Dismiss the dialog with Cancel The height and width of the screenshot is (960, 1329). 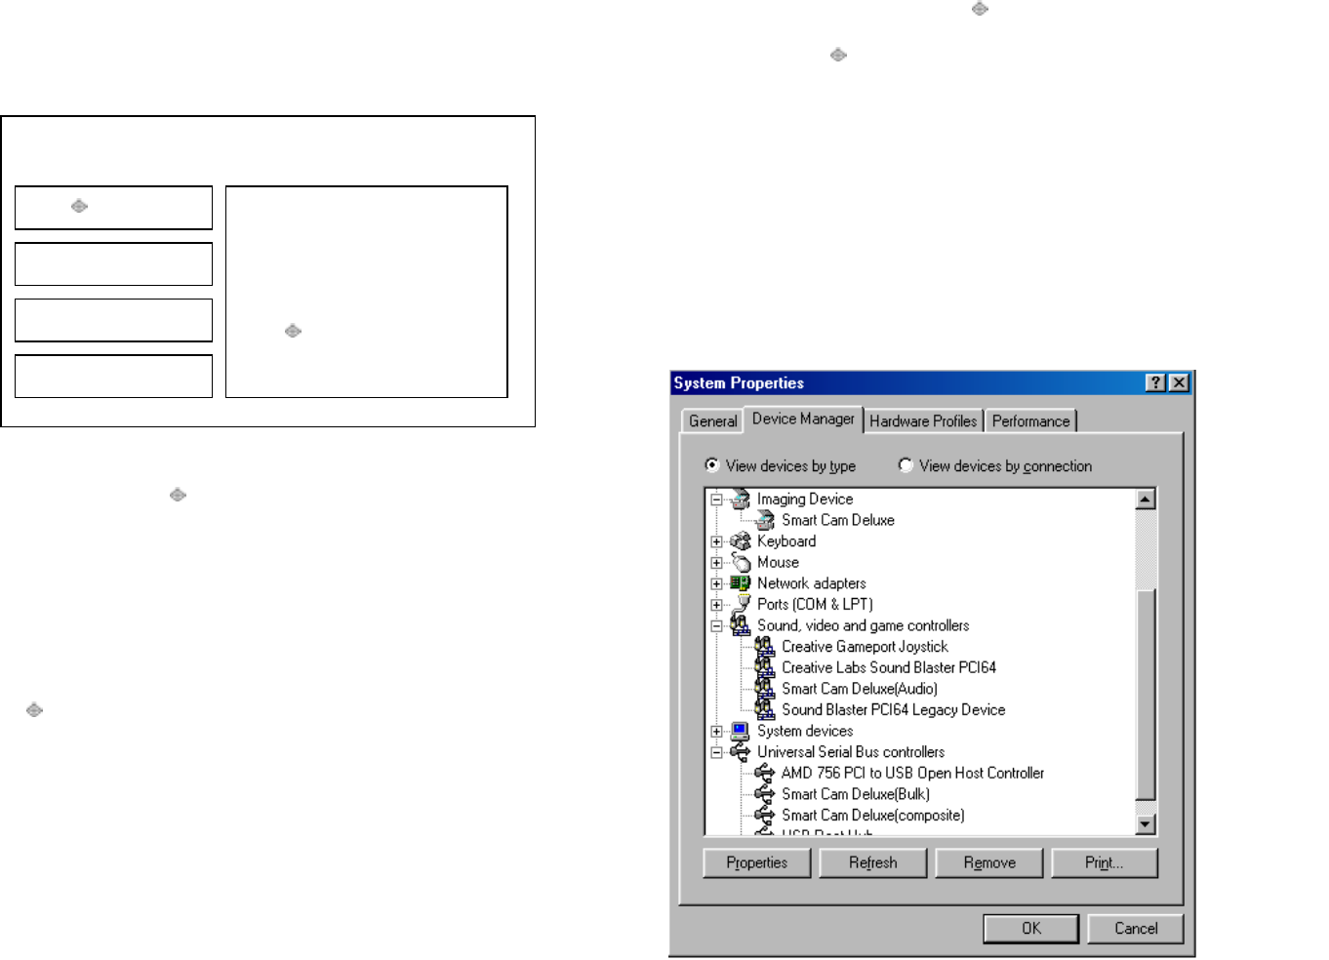coord(1136,929)
